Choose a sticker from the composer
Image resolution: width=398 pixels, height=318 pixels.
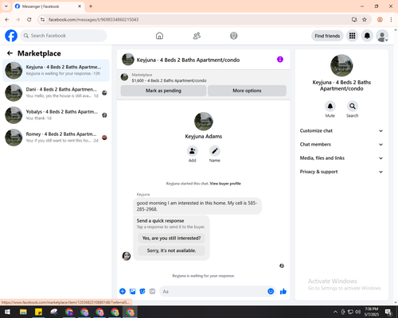pos(142,292)
